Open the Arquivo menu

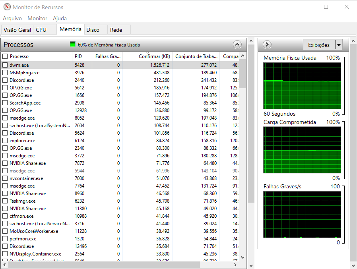(x=12, y=18)
